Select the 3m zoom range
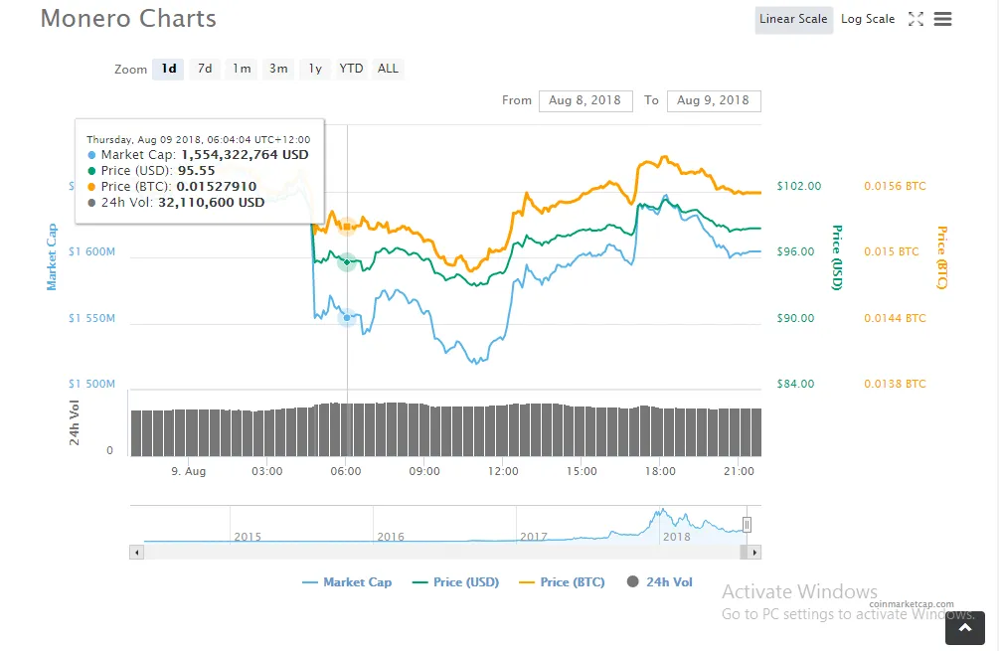This screenshot has height=651, width=999. coord(278,69)
